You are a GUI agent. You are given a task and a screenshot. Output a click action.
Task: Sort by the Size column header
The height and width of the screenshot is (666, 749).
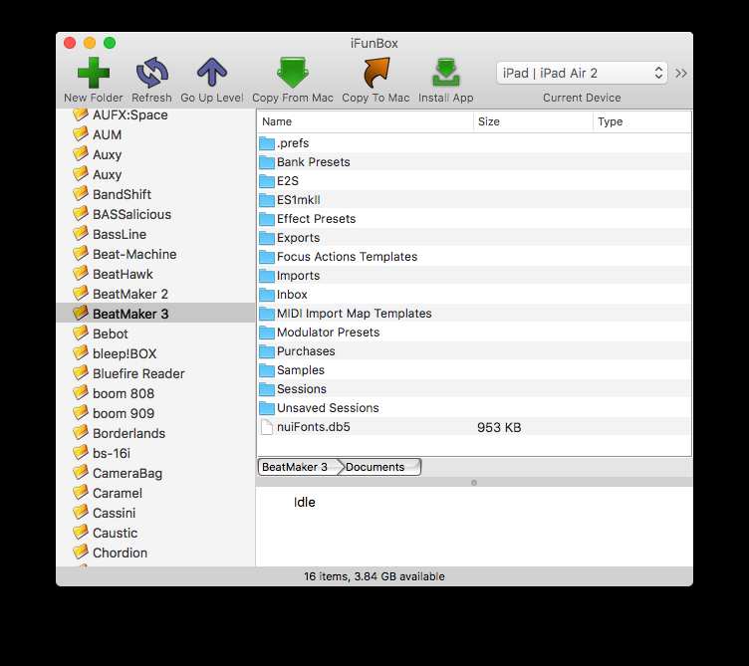pyautogui.click(x=533, y=121)
